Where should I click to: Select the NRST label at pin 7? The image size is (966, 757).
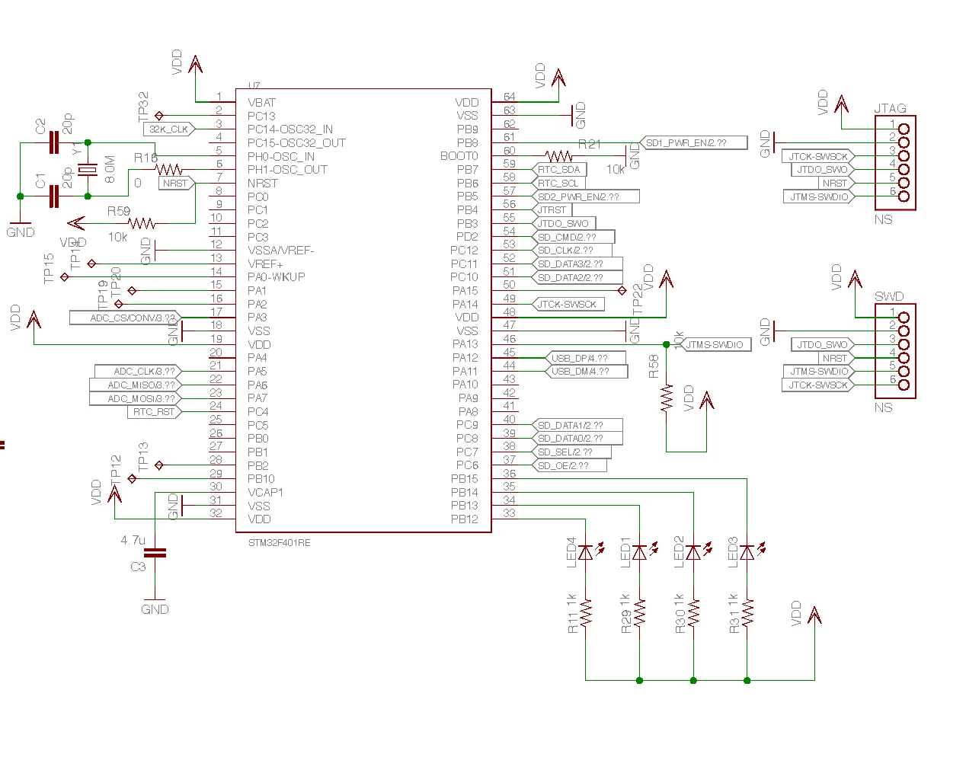click(177, 183)
